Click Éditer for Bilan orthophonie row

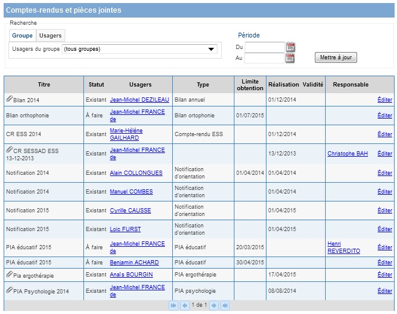pos(384,116)
